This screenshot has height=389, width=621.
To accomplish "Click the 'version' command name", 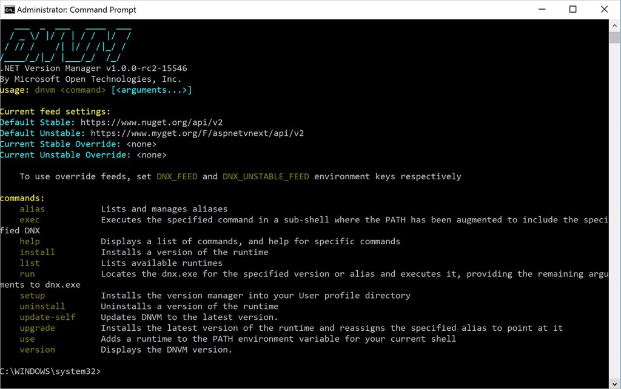I will [x=37, y=350].
